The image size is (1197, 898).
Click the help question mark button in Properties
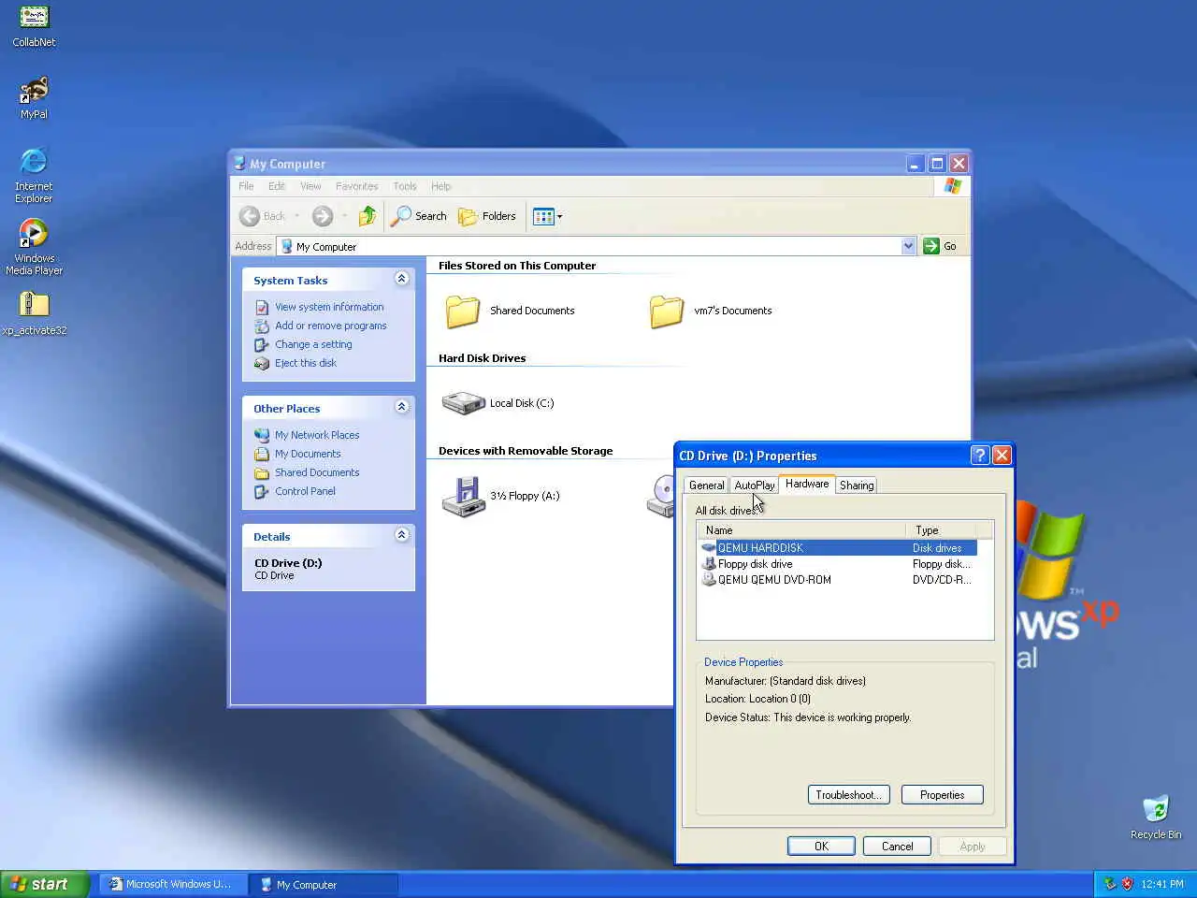tap(980, 456)
